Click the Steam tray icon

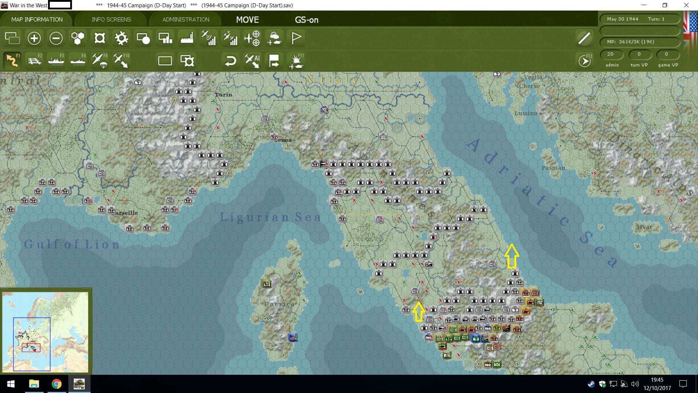(x=591, y=384)
